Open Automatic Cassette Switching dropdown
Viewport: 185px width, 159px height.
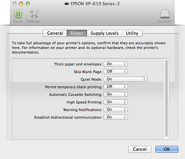116,94
